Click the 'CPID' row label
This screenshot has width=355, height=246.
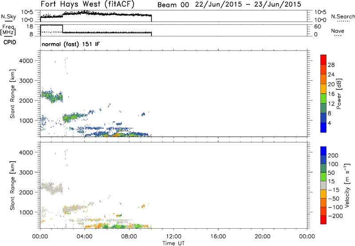10,42
